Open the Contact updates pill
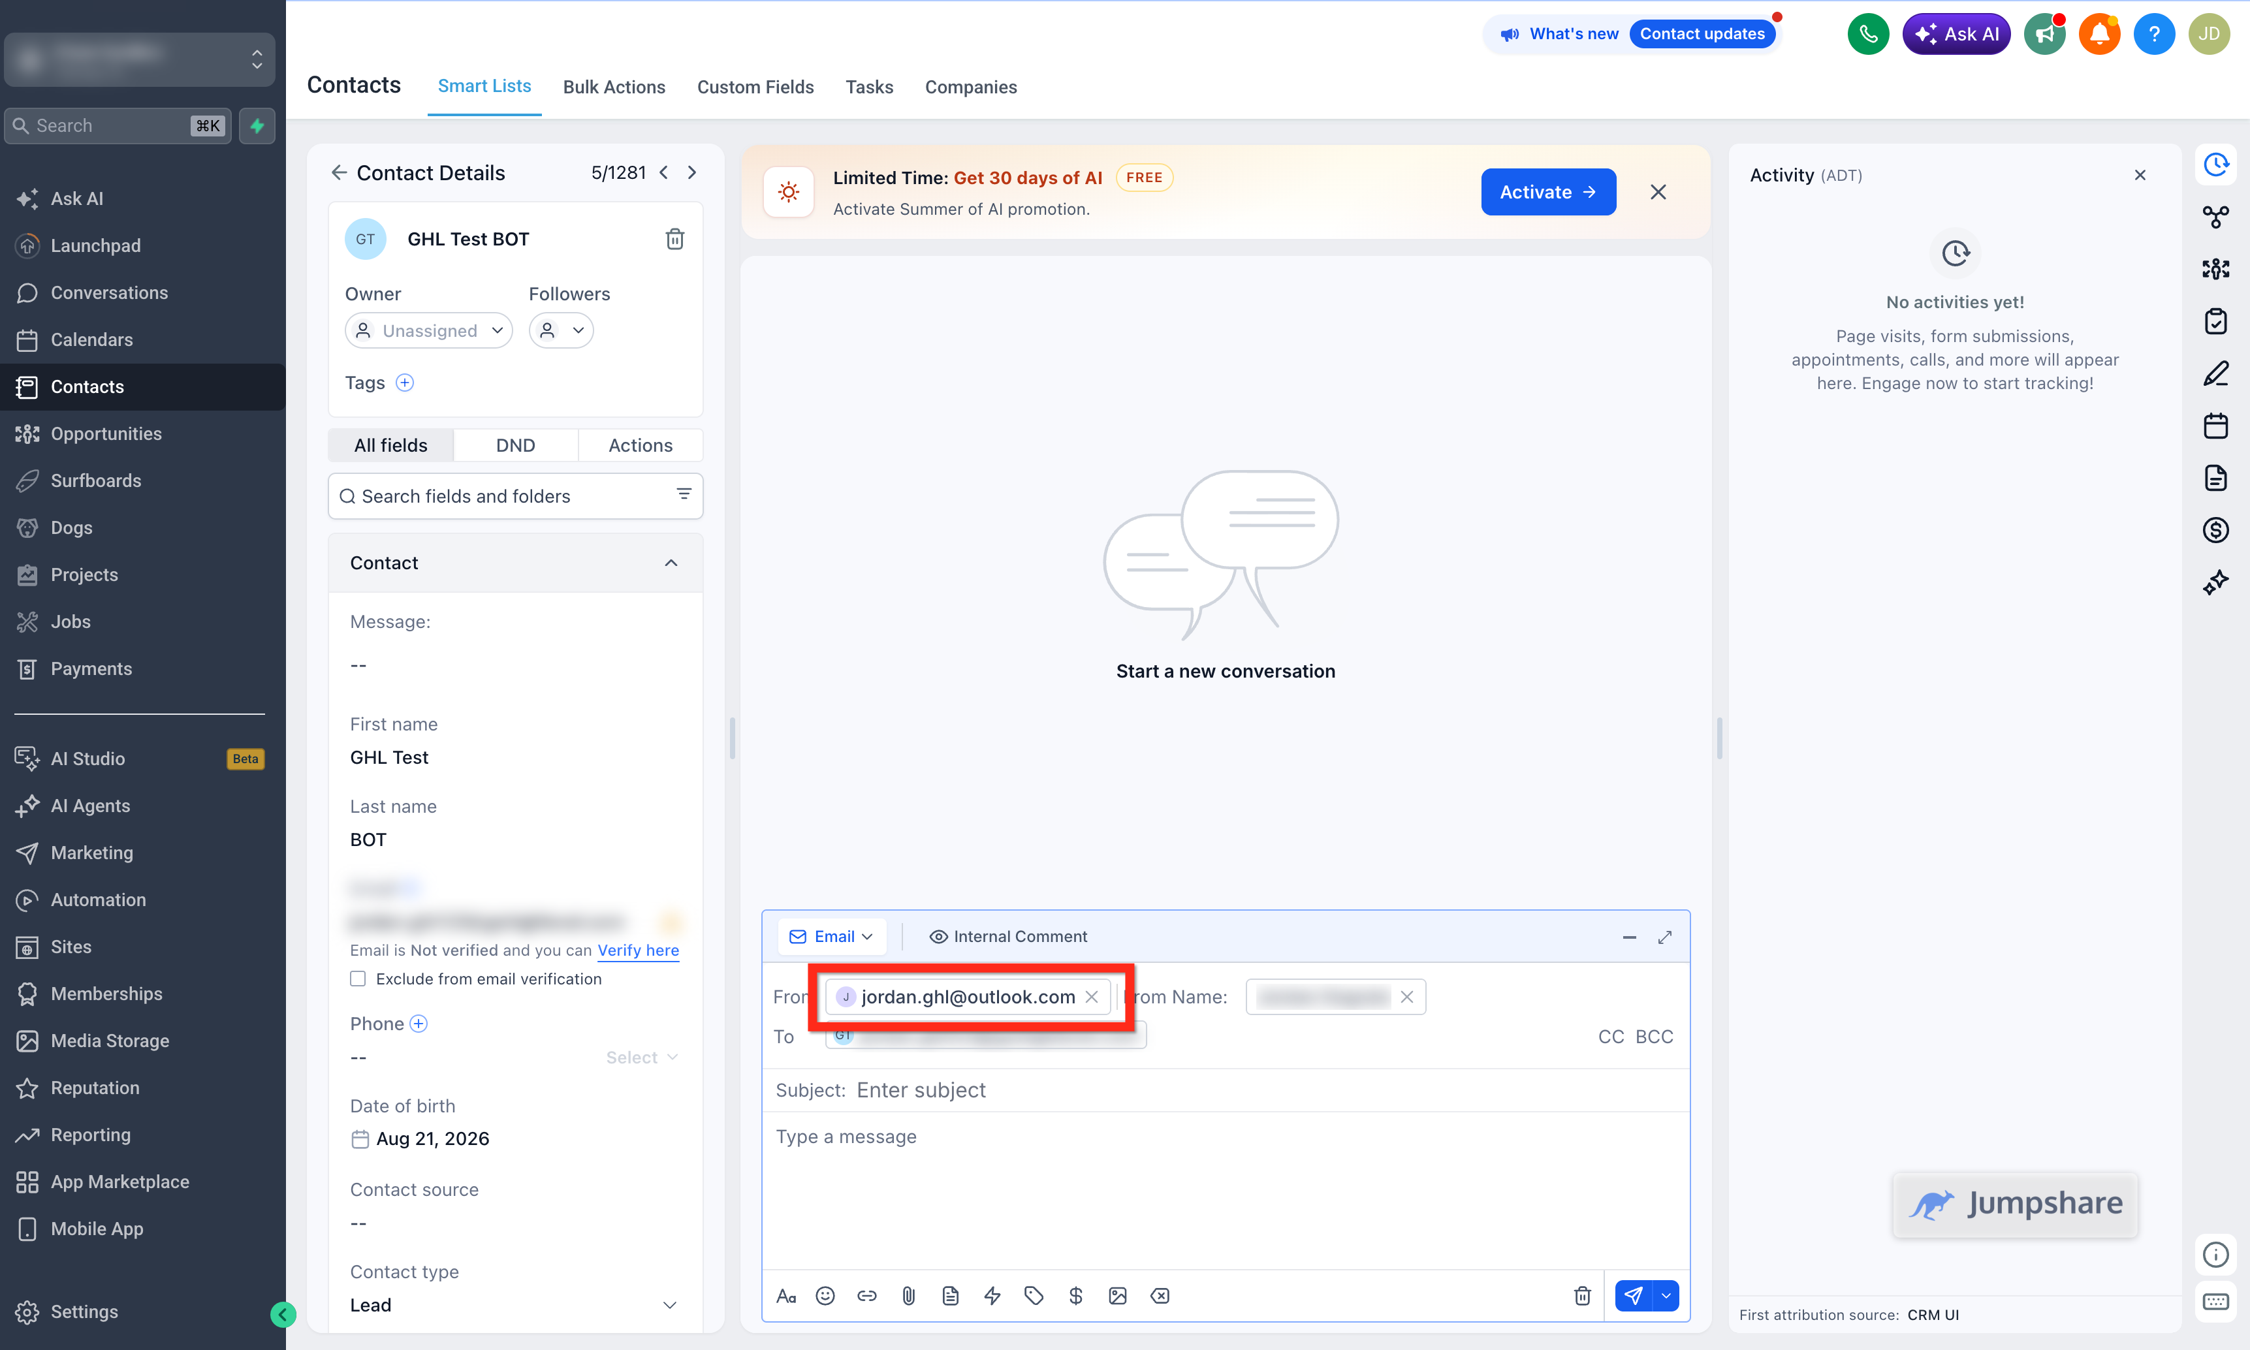Screen dimensions: 2250x1350 1702,35
